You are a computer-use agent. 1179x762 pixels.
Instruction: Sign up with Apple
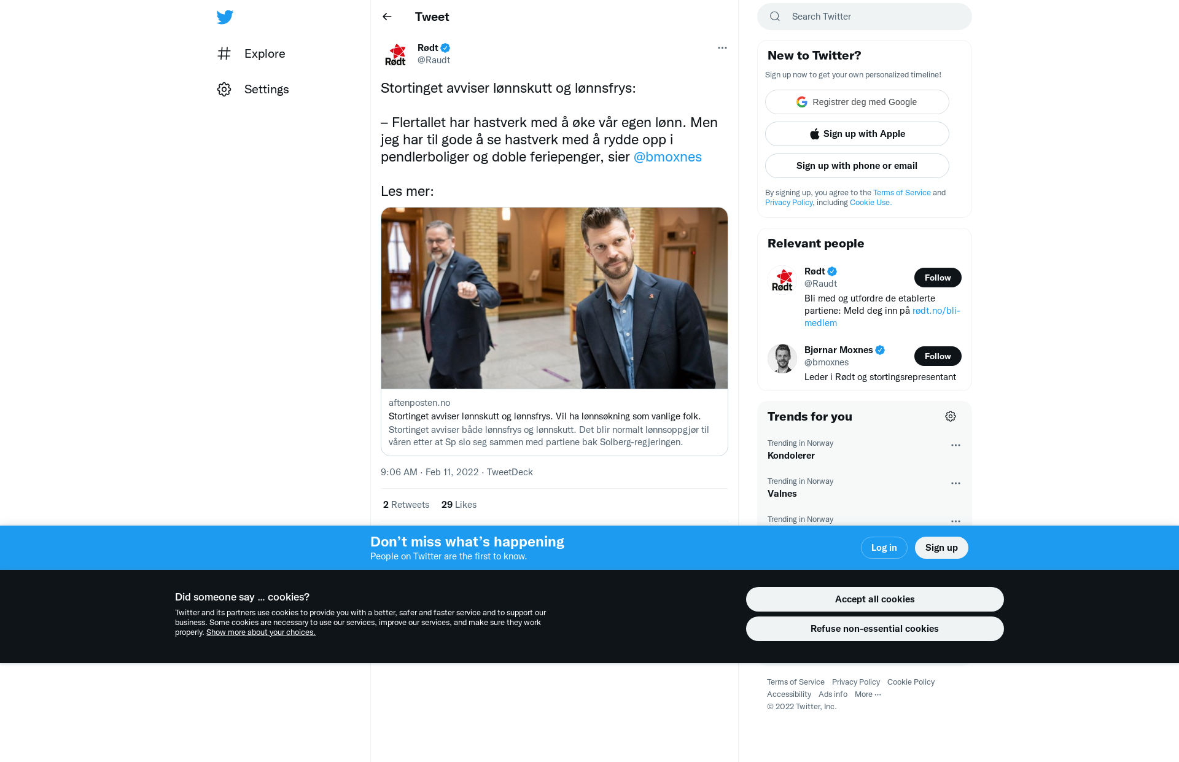pos(857,134)
